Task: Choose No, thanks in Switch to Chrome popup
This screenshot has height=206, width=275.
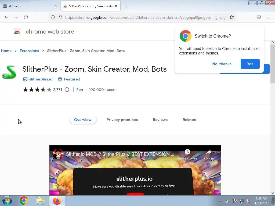Action: click(222, 64)
